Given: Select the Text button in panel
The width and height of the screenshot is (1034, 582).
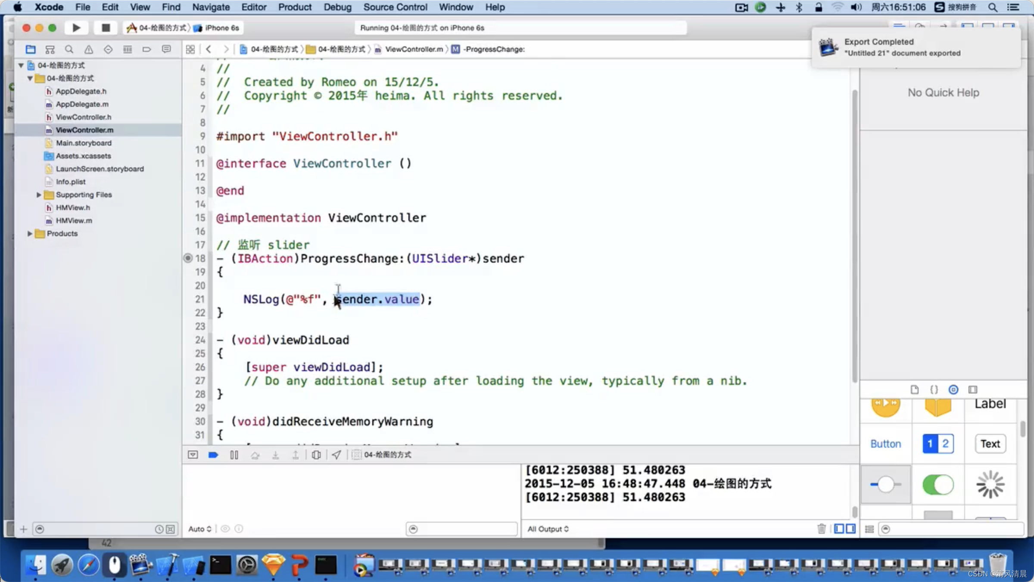Looking at the screenshot, I should [x=990, y=443].
